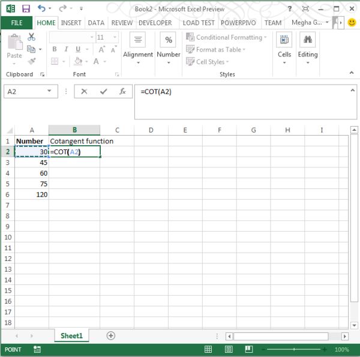360x357 pixels.
Task: Click the Borders icon
Action: click(x=55, y=61)
